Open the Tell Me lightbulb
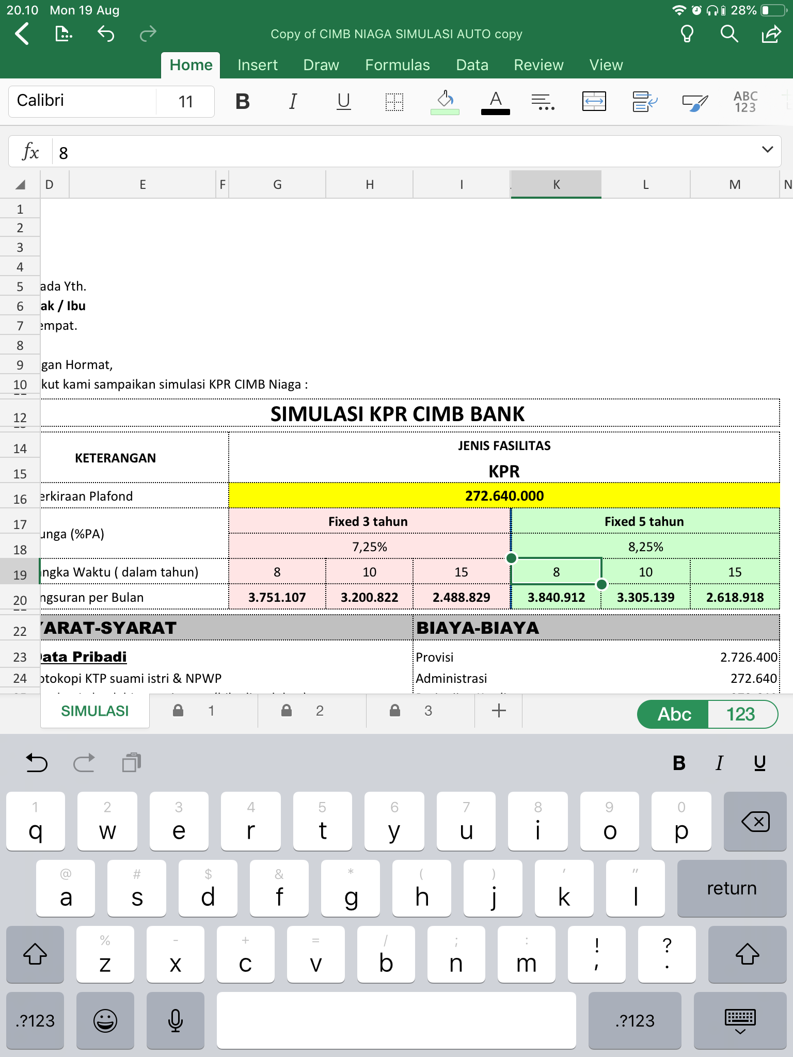This screenshot has height=1057, width=793. (687, 34)
